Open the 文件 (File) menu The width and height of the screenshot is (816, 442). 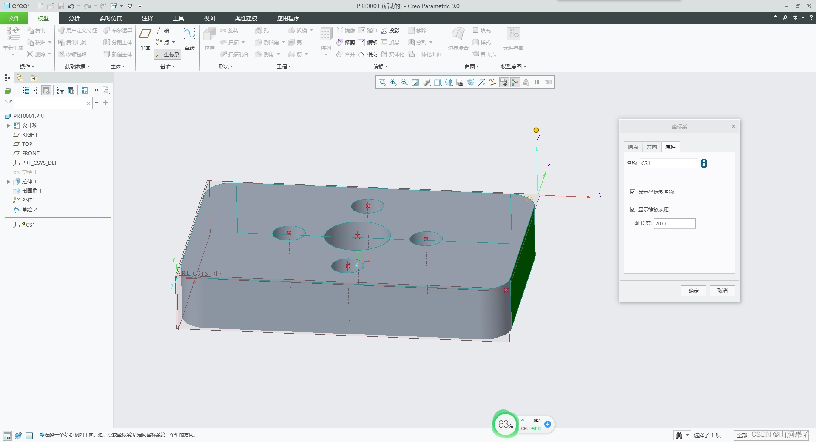(x=14, y=18)
